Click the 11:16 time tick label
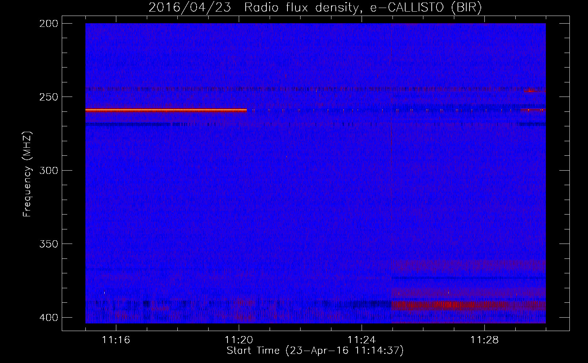 point(116,340)
